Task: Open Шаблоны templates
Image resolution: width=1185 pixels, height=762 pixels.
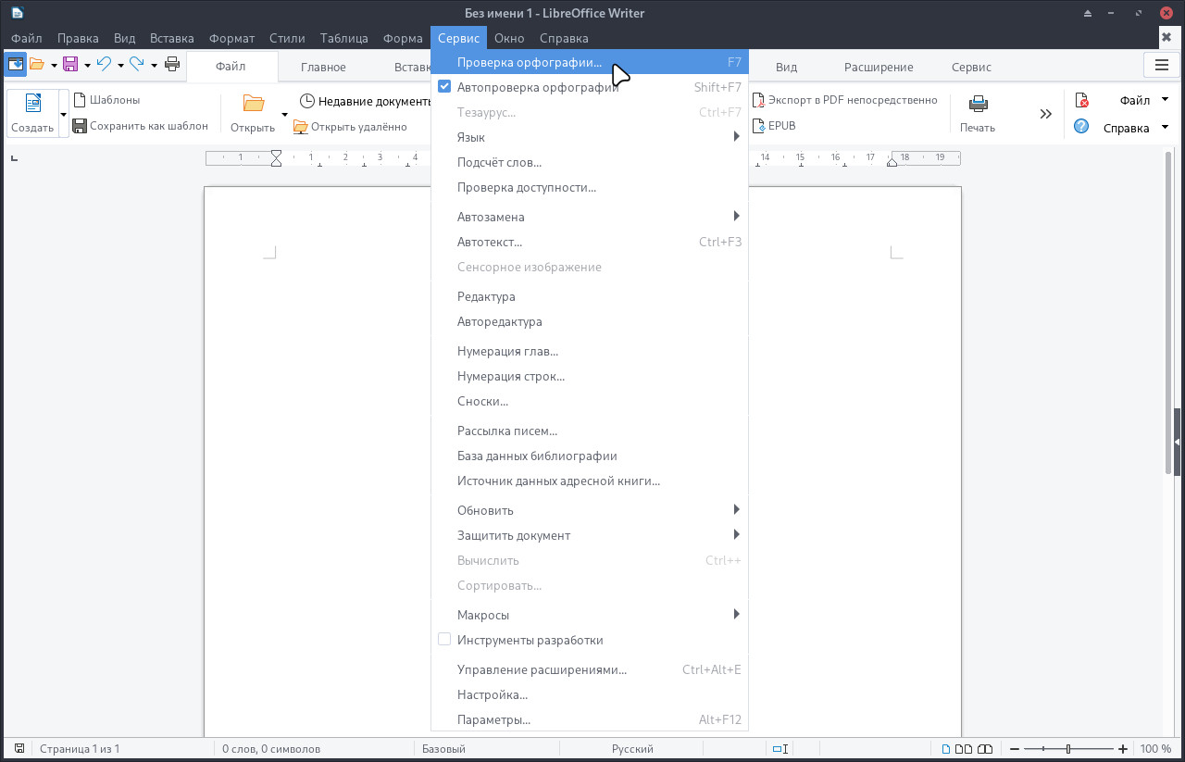Action: click(106, 100)
